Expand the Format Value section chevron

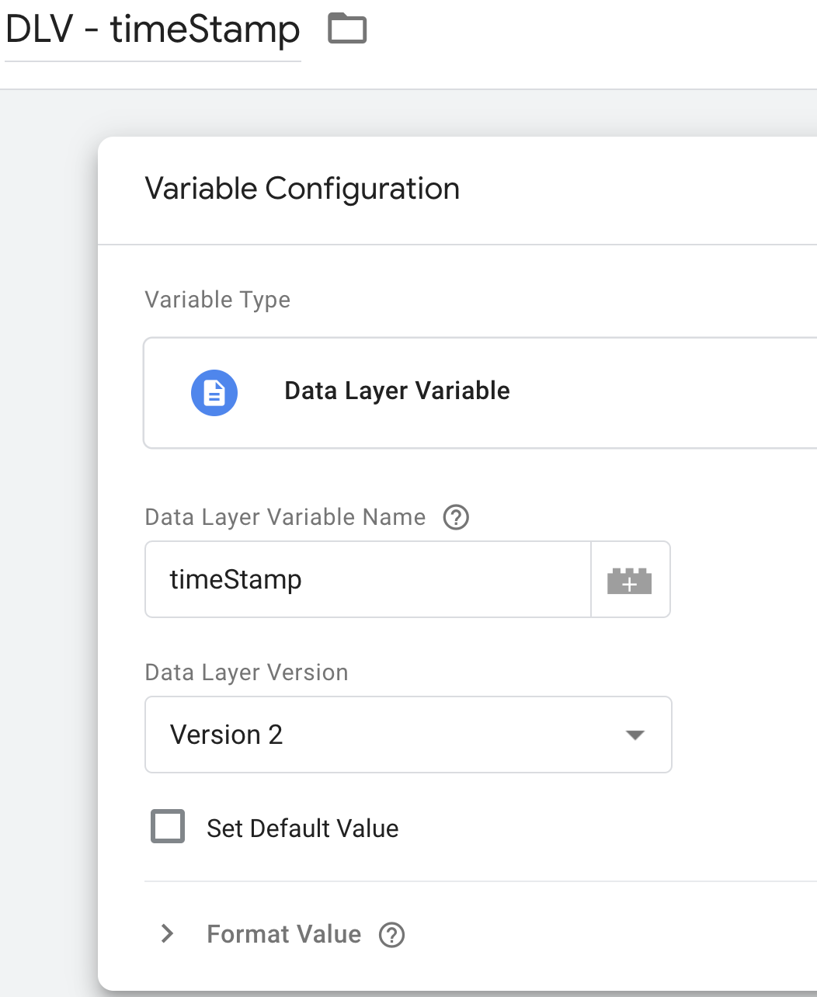tap(167, 933)
